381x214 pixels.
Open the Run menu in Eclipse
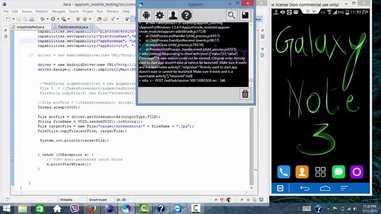100,11
